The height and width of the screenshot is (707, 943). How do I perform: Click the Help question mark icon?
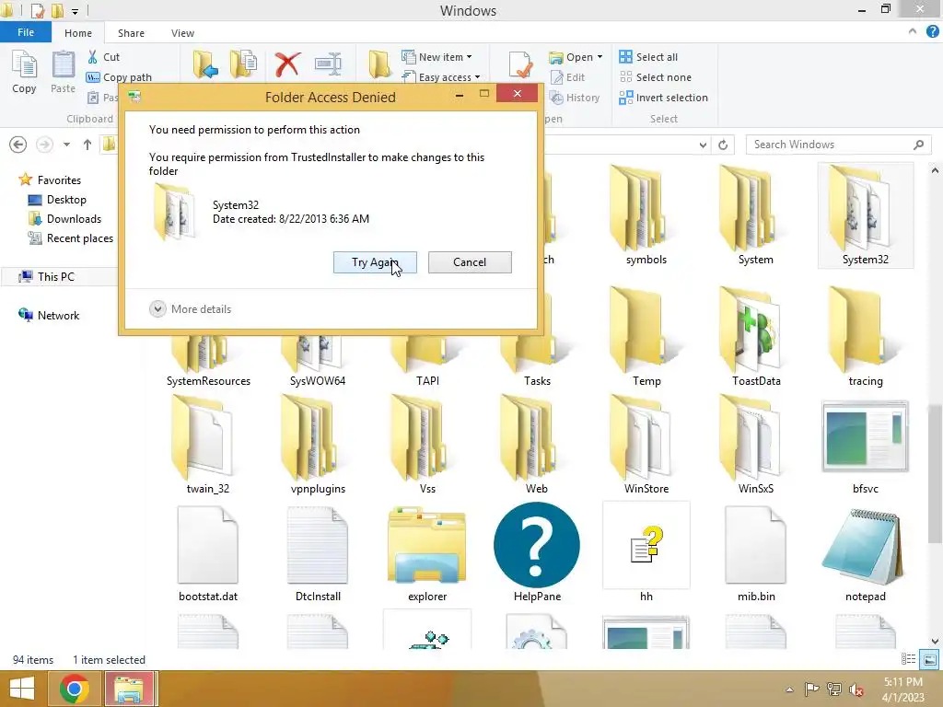(933, 31)
